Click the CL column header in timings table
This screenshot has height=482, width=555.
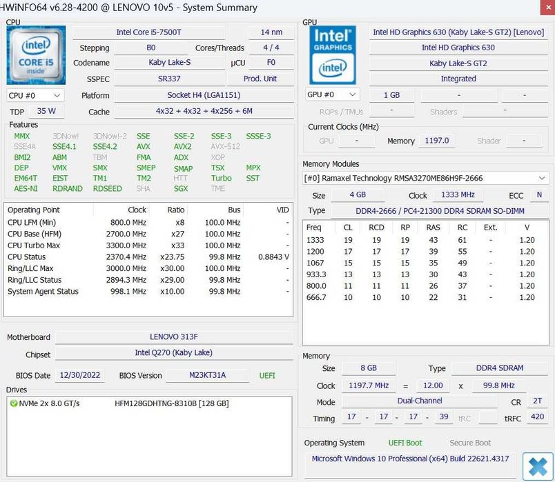pos(348,228)
